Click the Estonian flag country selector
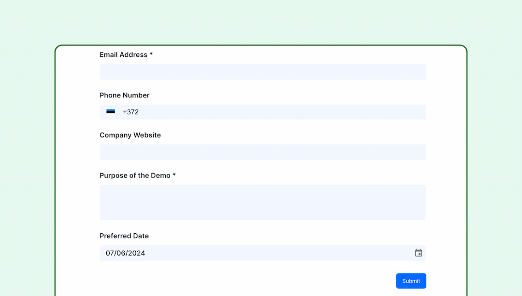The width and height of the screenshot is (522, 296). coord(111,112)
